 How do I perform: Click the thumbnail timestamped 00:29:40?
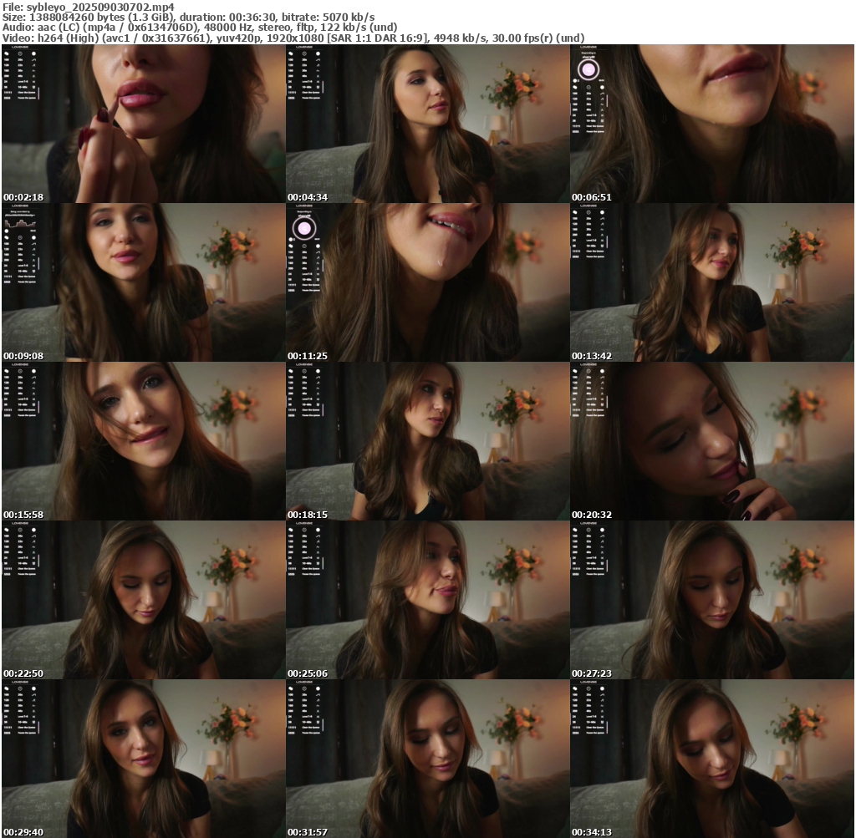(143, 759)
